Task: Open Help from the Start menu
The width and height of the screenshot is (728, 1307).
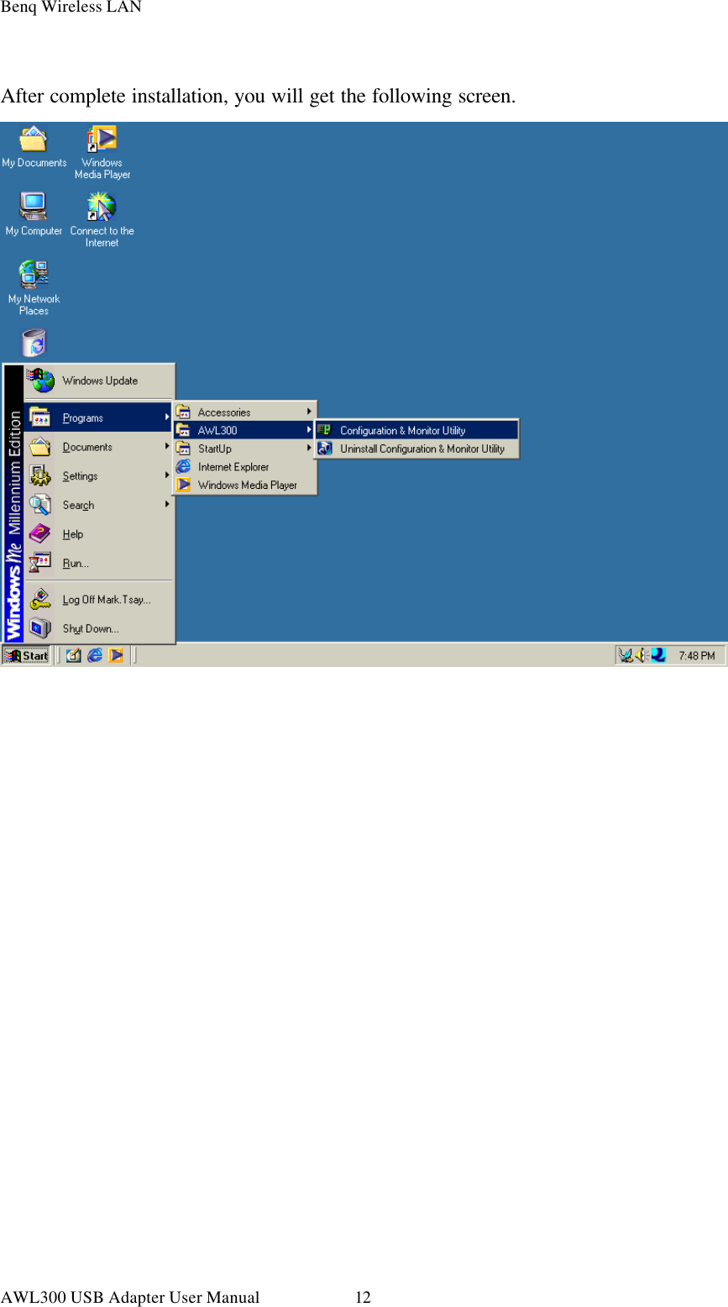Action: pos(99,534)
